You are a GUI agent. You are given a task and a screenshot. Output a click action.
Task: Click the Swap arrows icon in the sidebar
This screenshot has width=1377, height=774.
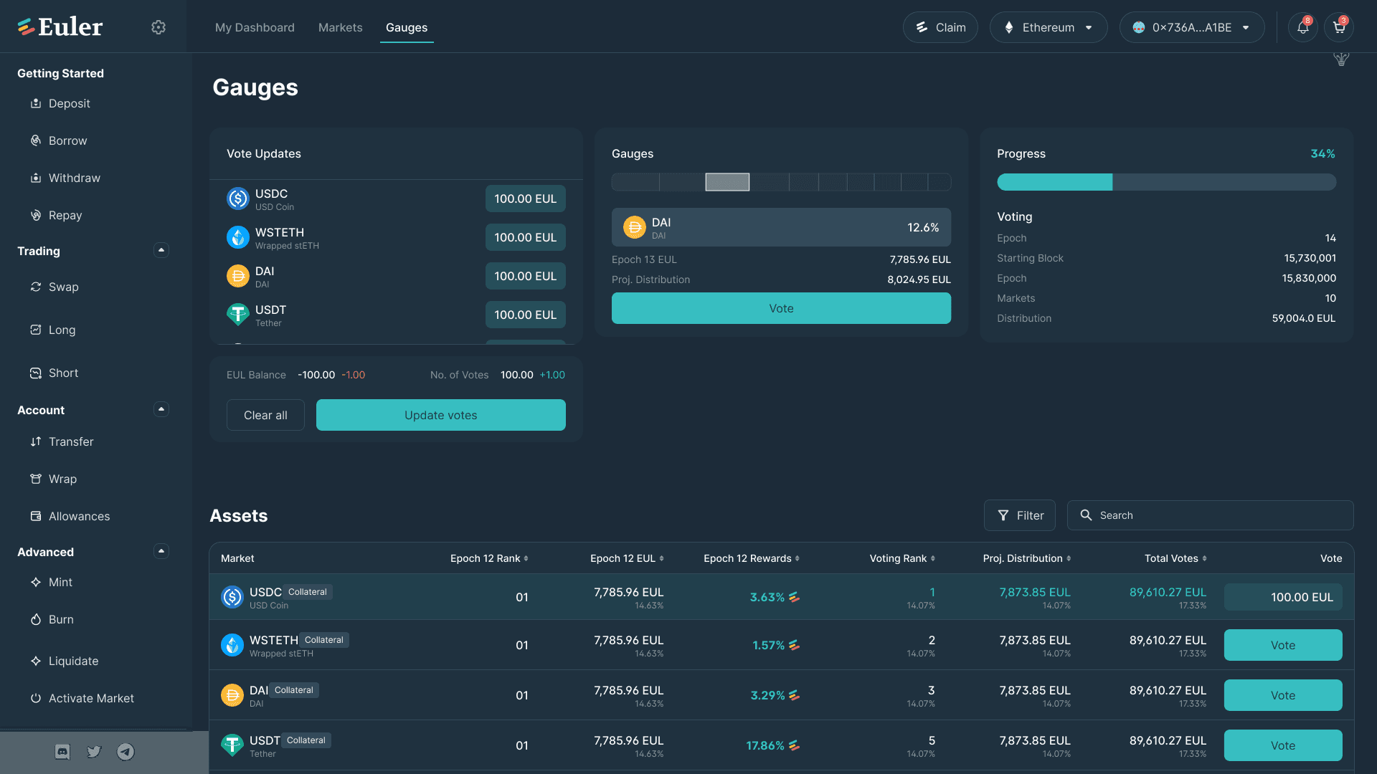tap(36, 287)
